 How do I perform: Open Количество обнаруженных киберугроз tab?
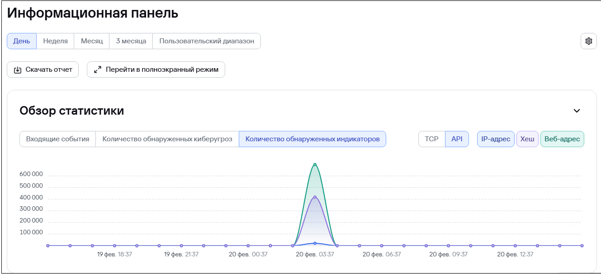coord(167,139)
